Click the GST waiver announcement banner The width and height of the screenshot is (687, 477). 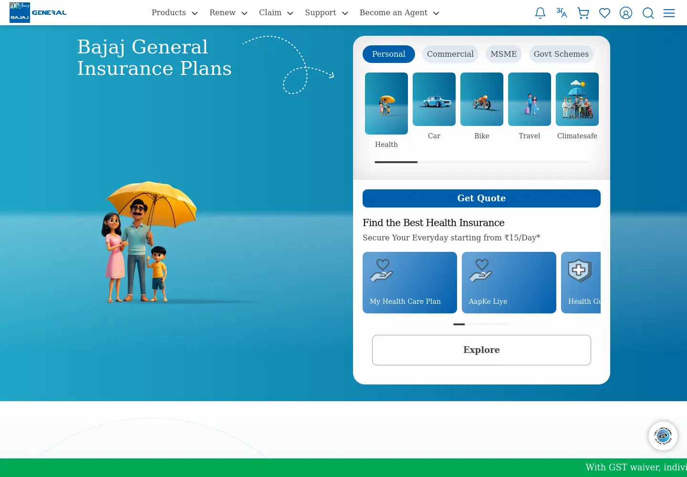(343, 467)
